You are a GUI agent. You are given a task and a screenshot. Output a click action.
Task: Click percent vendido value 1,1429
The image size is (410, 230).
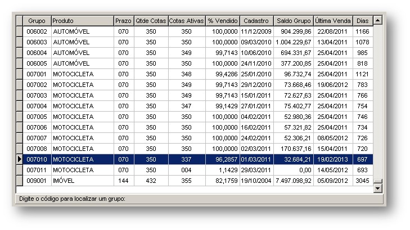coord(223,171)
